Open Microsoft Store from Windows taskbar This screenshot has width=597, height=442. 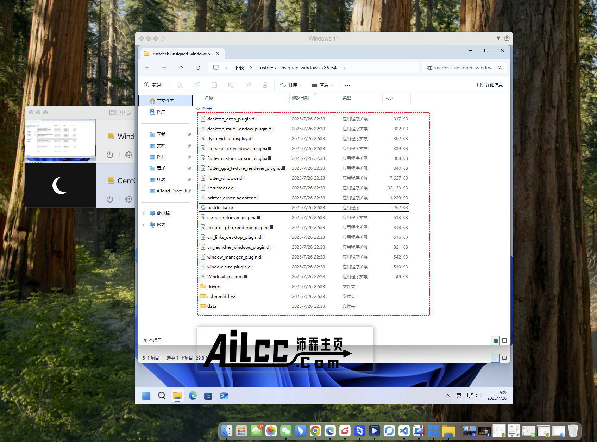click(208, 396)
